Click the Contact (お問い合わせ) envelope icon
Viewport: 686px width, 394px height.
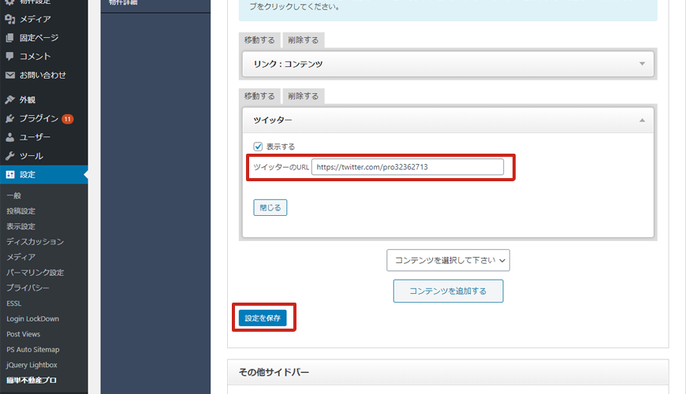[9, 76]
